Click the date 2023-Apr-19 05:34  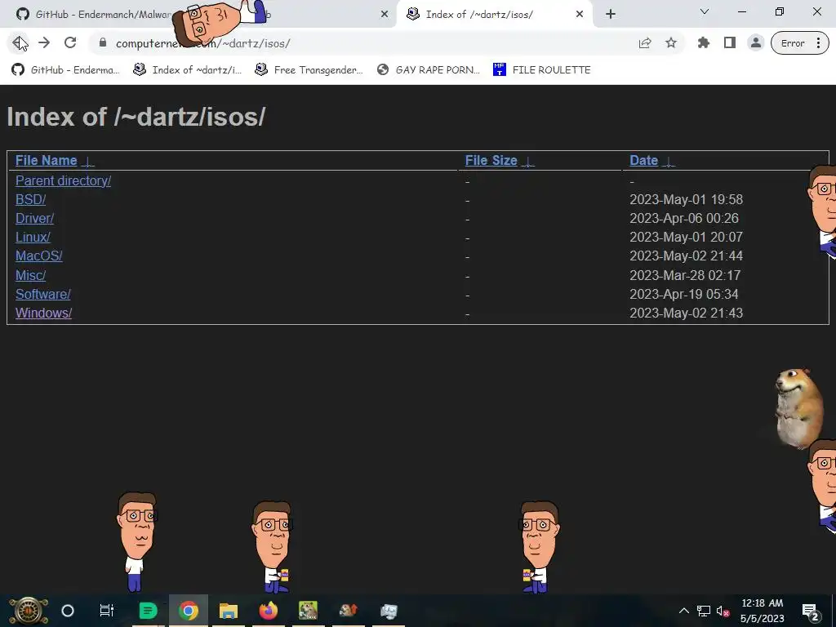pyautogui.click(x=684, y=294)
